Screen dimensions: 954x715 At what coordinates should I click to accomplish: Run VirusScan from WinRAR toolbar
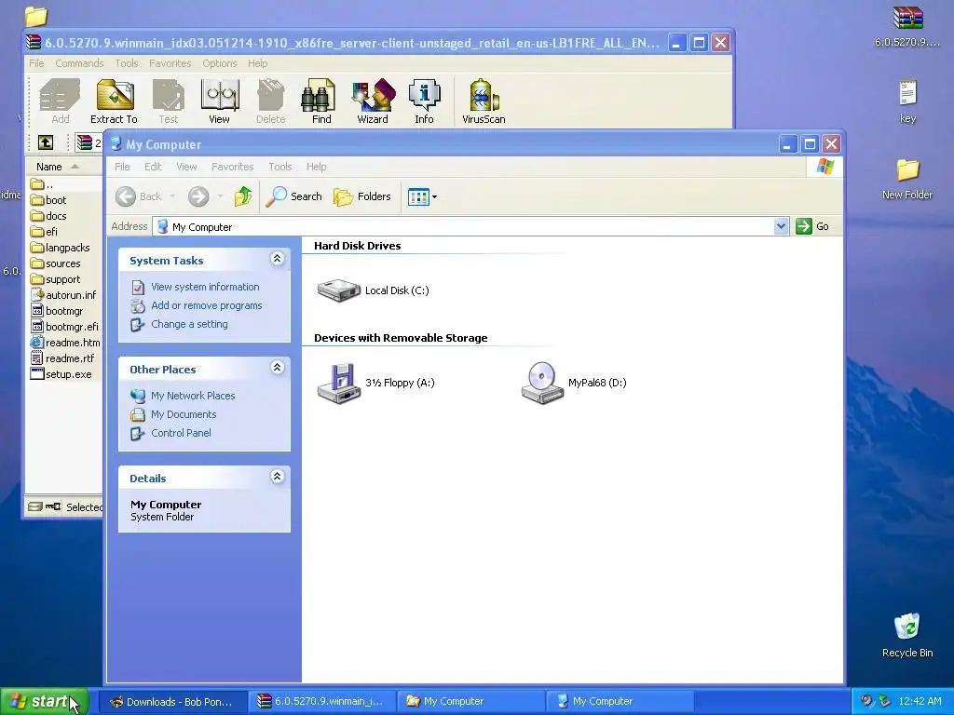[484, 102]
